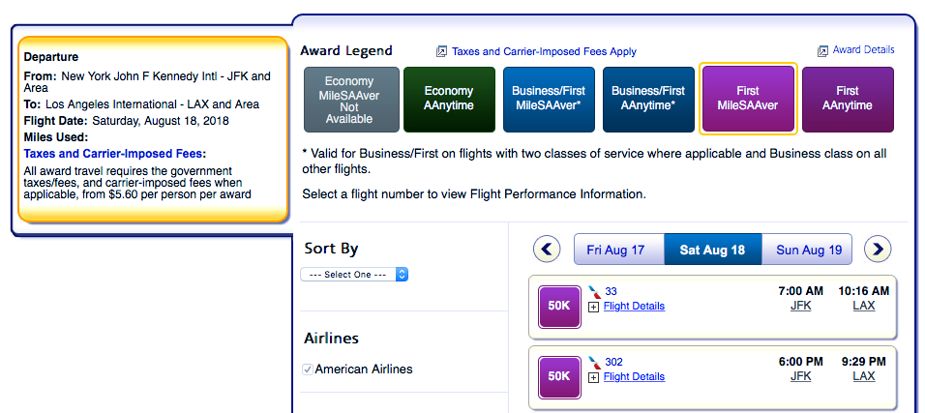The image size is (925, 413).
Task: Open the Award Details link
Action: coord(863,50)
